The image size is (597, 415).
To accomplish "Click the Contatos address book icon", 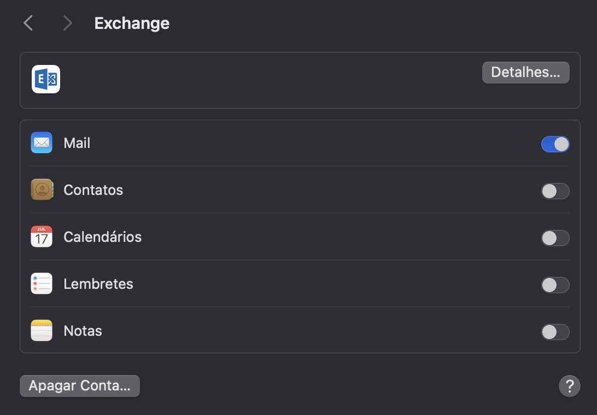I will pyautogui.click(x=42, y=190).
